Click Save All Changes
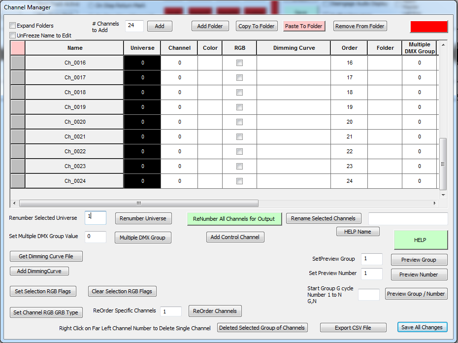This screenshot has height=343, width=458. pos(422,327)
